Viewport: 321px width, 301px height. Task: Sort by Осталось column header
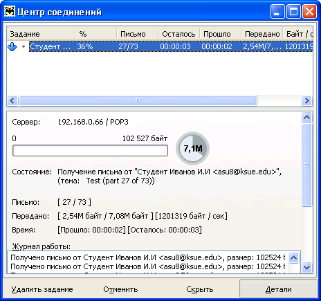click(179, 34)
